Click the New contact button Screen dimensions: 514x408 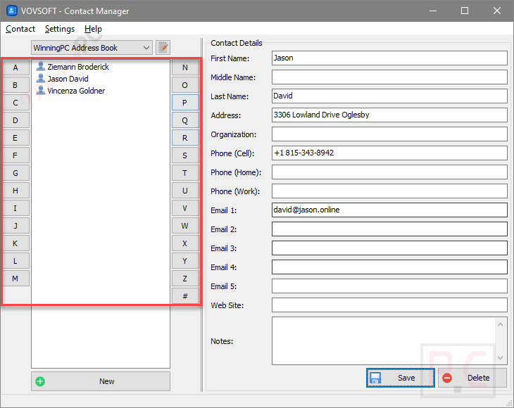pos(101,381)
